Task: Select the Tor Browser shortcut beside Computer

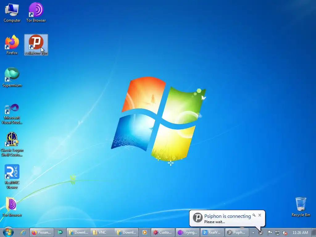Action: 36,12
